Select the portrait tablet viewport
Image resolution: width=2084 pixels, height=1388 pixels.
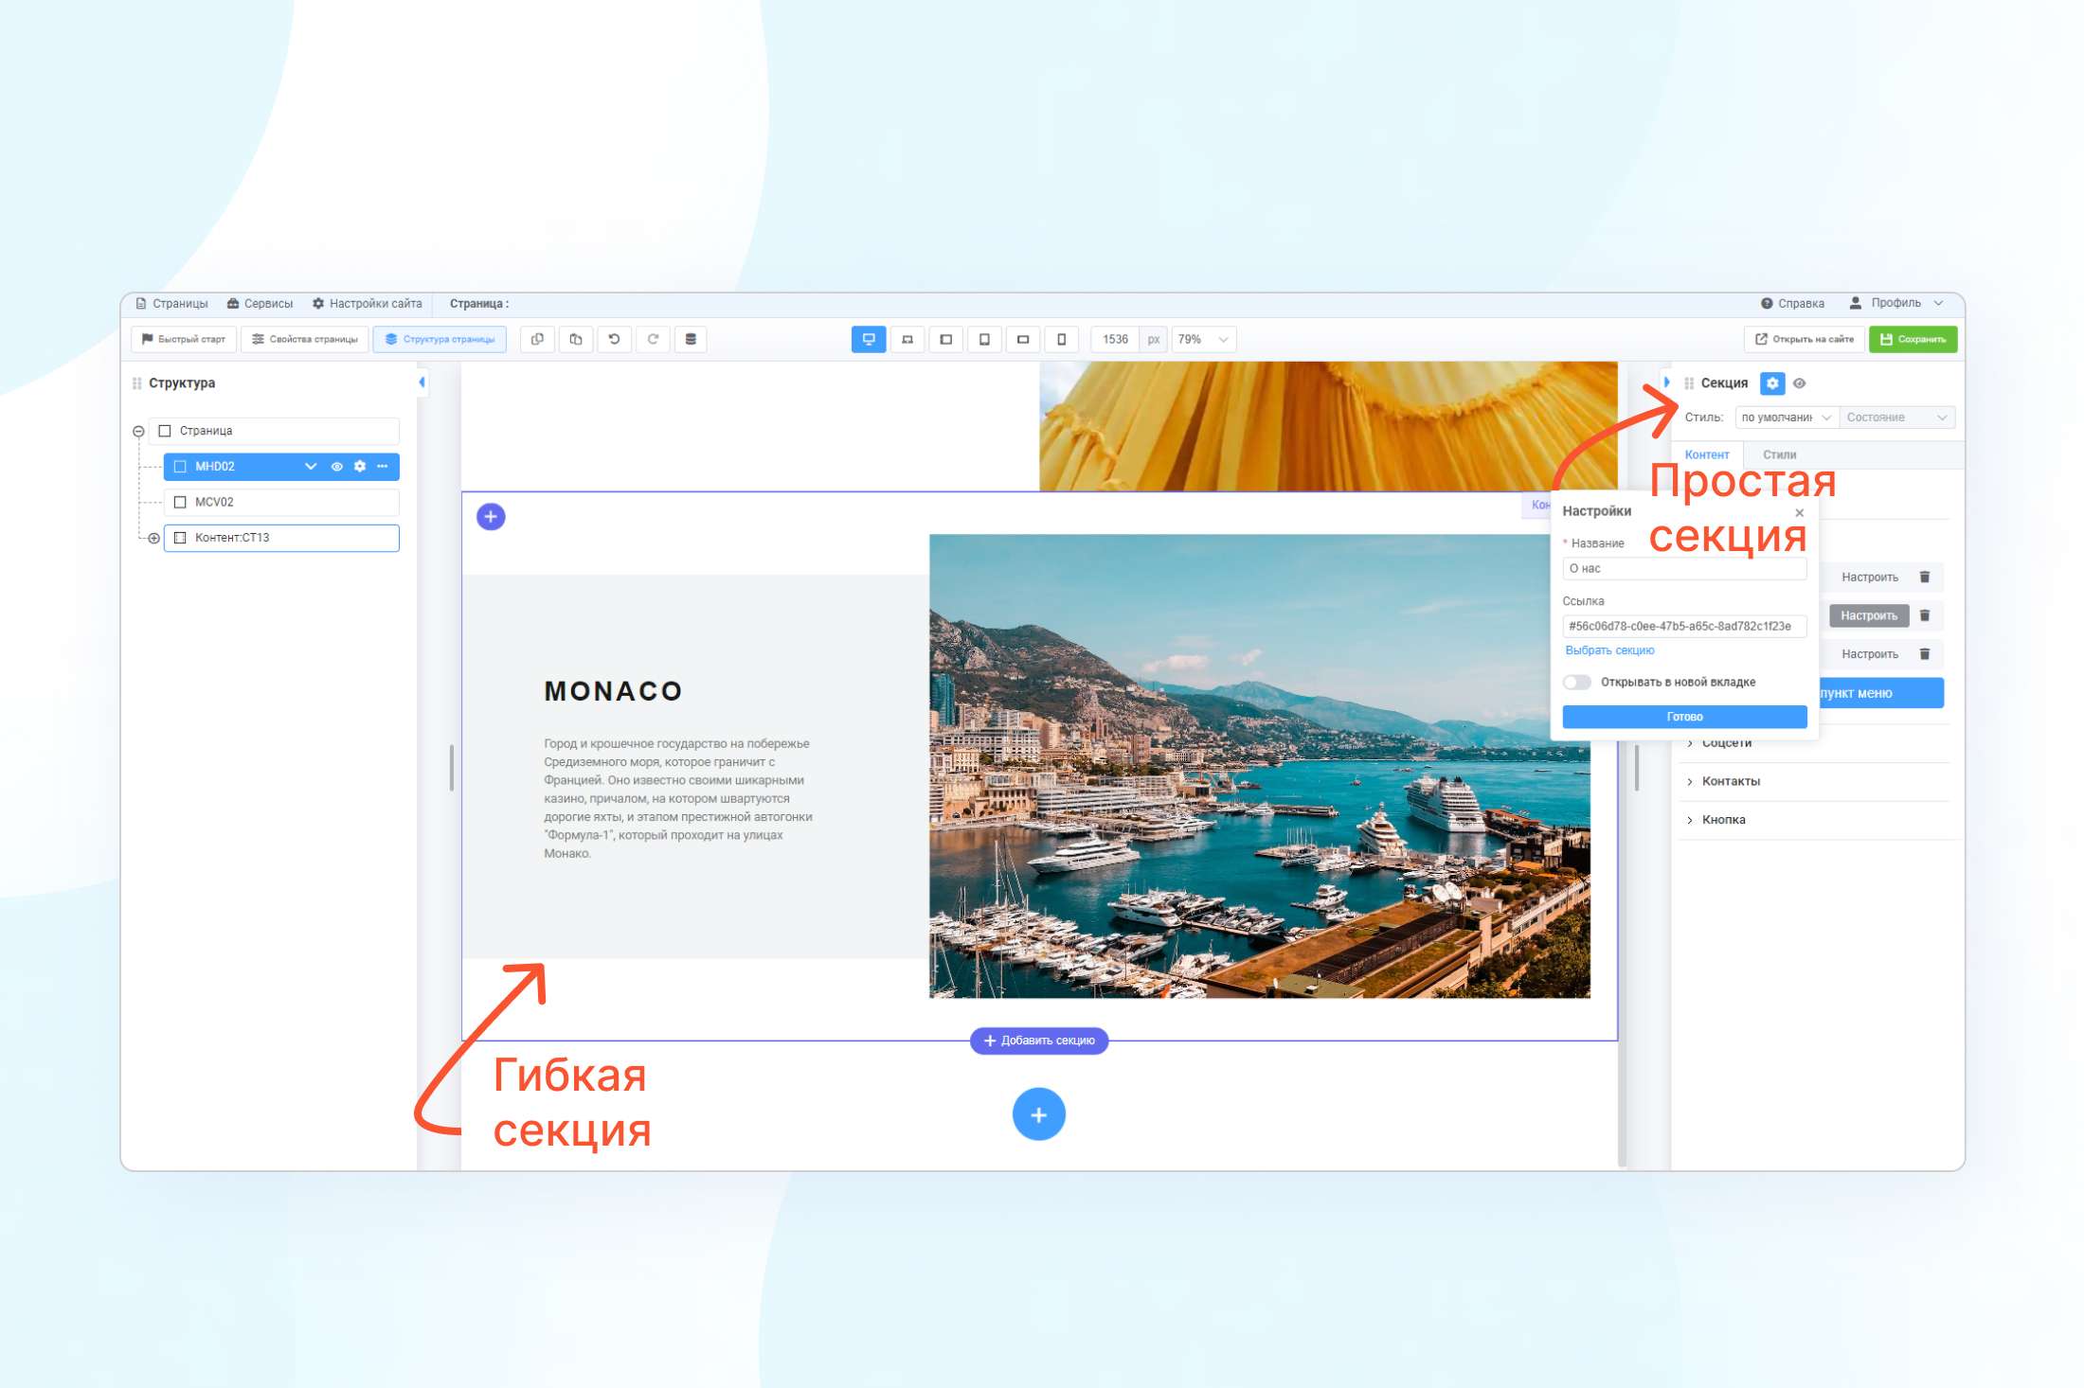984,339
